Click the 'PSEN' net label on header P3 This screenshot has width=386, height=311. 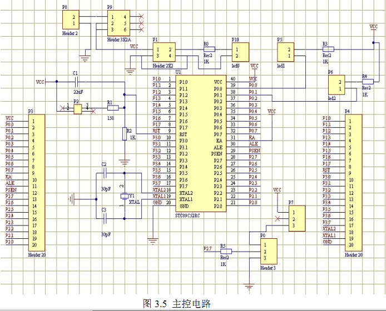tap(11, 190)
